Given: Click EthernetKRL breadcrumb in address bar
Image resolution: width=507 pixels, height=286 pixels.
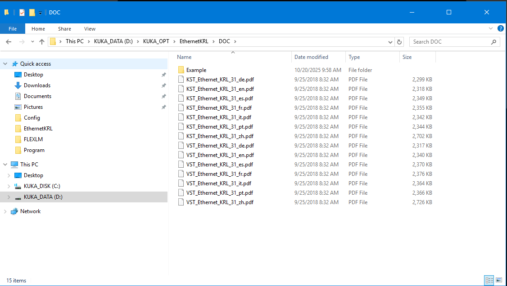Looking at the screenshot, I should point(194,41).
